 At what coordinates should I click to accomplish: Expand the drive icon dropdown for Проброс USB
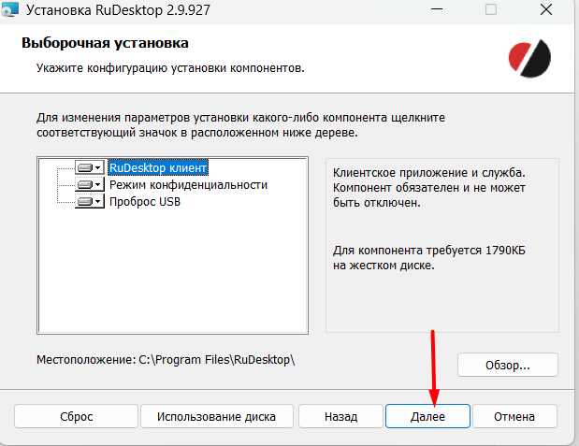coord(90,202)
